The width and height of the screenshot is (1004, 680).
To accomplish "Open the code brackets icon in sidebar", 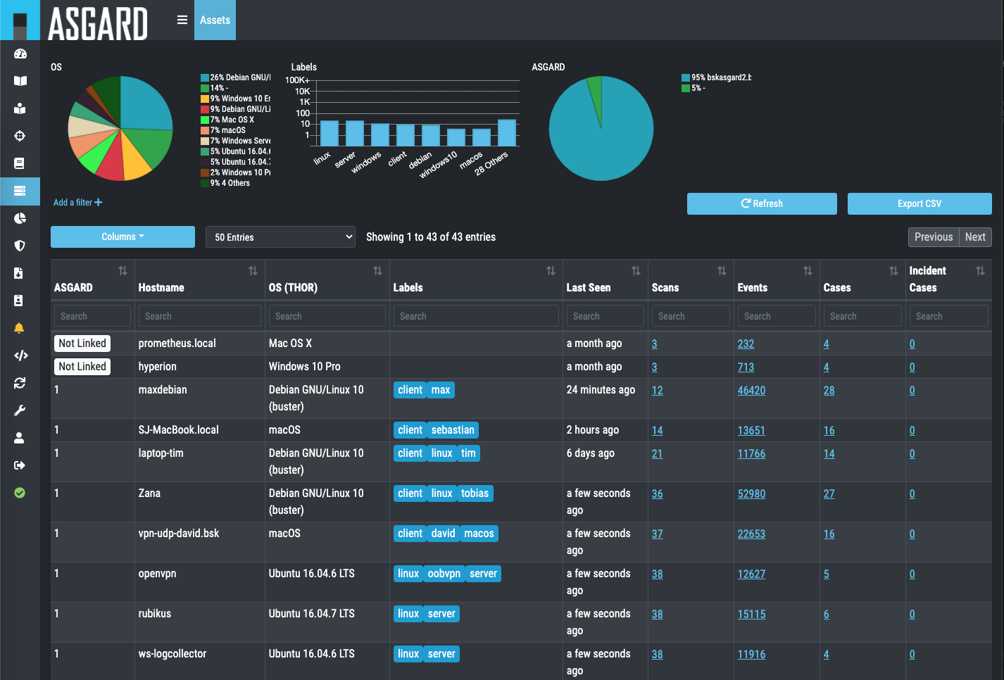I will pyautogui.click(x=20, y=355).
